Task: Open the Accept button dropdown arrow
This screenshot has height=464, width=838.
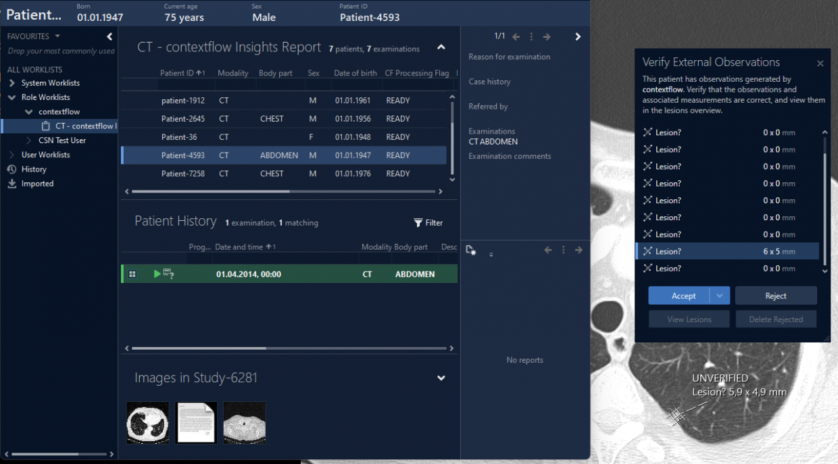Action: click(720, 296)
